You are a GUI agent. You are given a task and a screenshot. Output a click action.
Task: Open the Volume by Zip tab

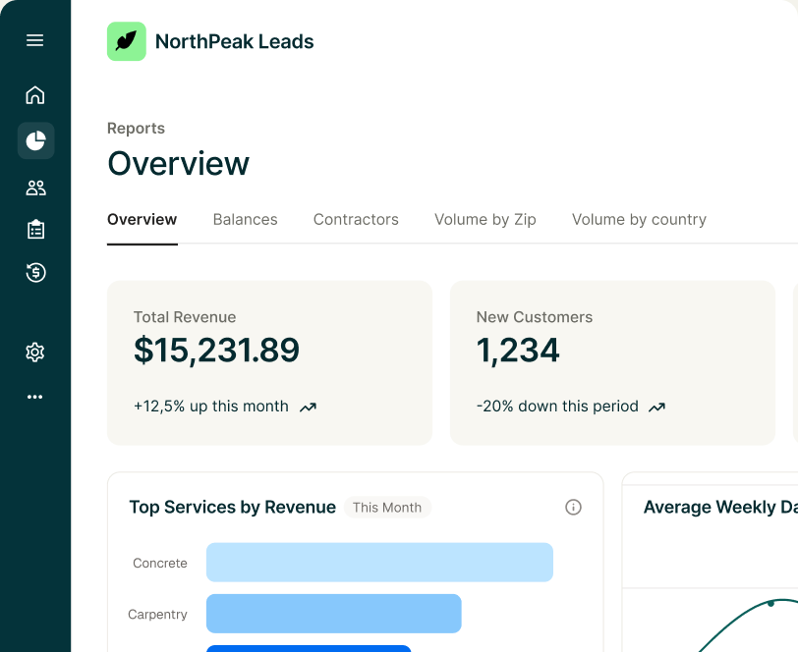[485, 219]
